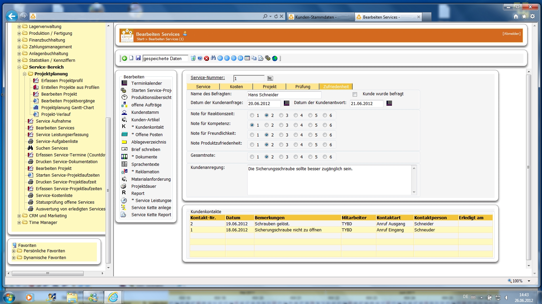Click the green back arrow in toolbar

(124, 58)
